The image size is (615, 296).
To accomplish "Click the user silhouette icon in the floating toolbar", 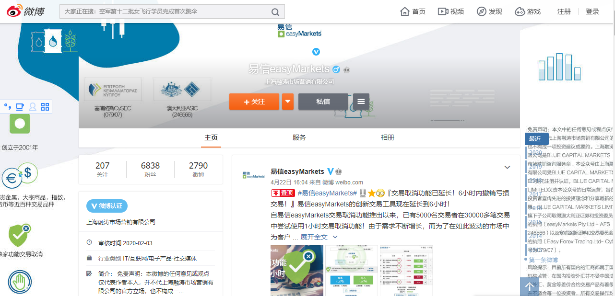I will (33, 106).
